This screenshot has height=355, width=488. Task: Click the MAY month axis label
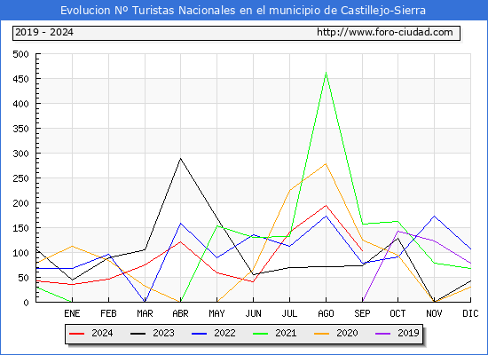(216, 313)
